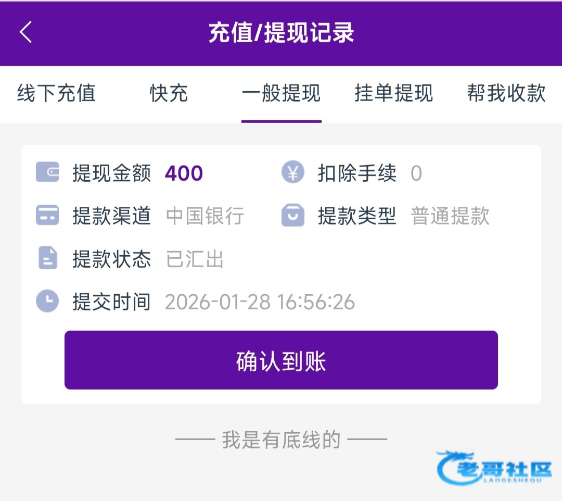562x501 pixels.
Task: Click the 普通提款 type value
Action: click(450, 216)
